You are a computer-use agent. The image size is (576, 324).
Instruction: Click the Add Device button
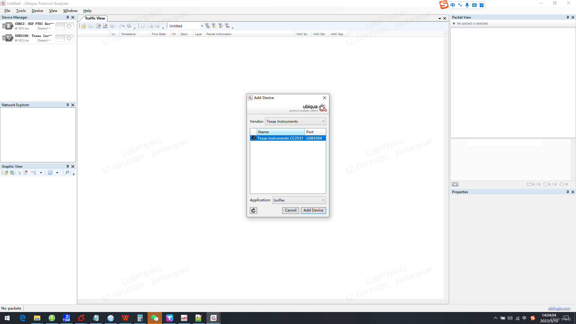coord(313,210)
